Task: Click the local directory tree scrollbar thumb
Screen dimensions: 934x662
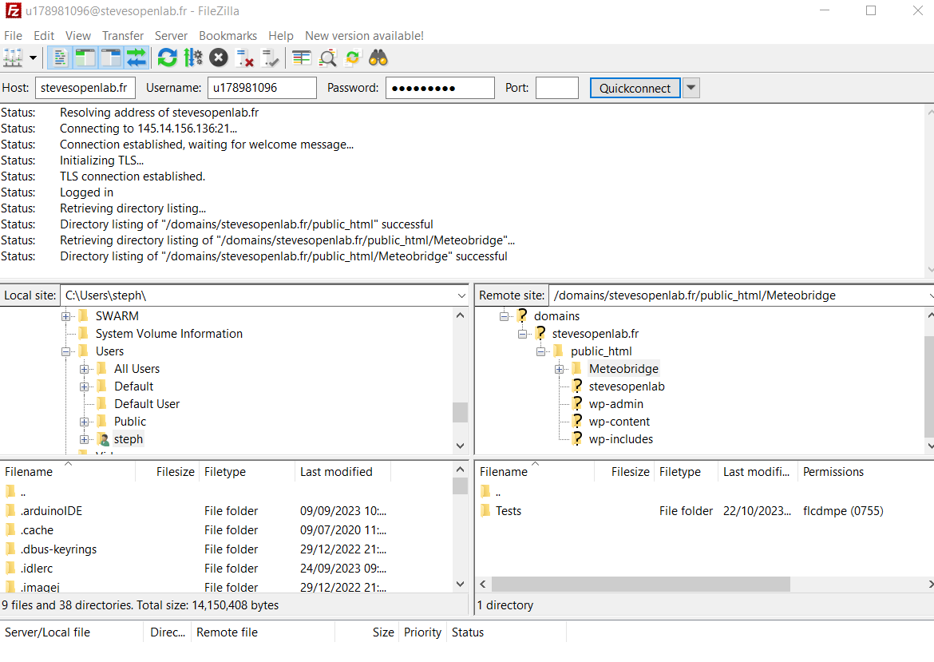Action: click(x=460, y=412)
